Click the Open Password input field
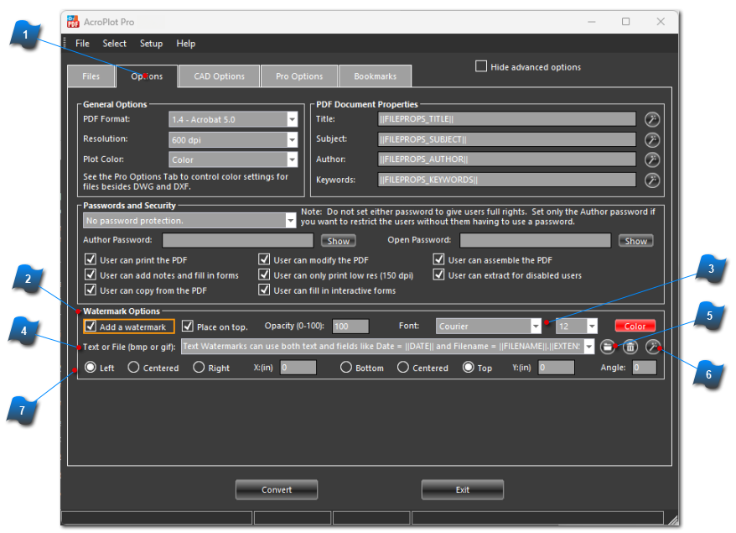The height and width of the screenshot is (533, 736). 535,240
